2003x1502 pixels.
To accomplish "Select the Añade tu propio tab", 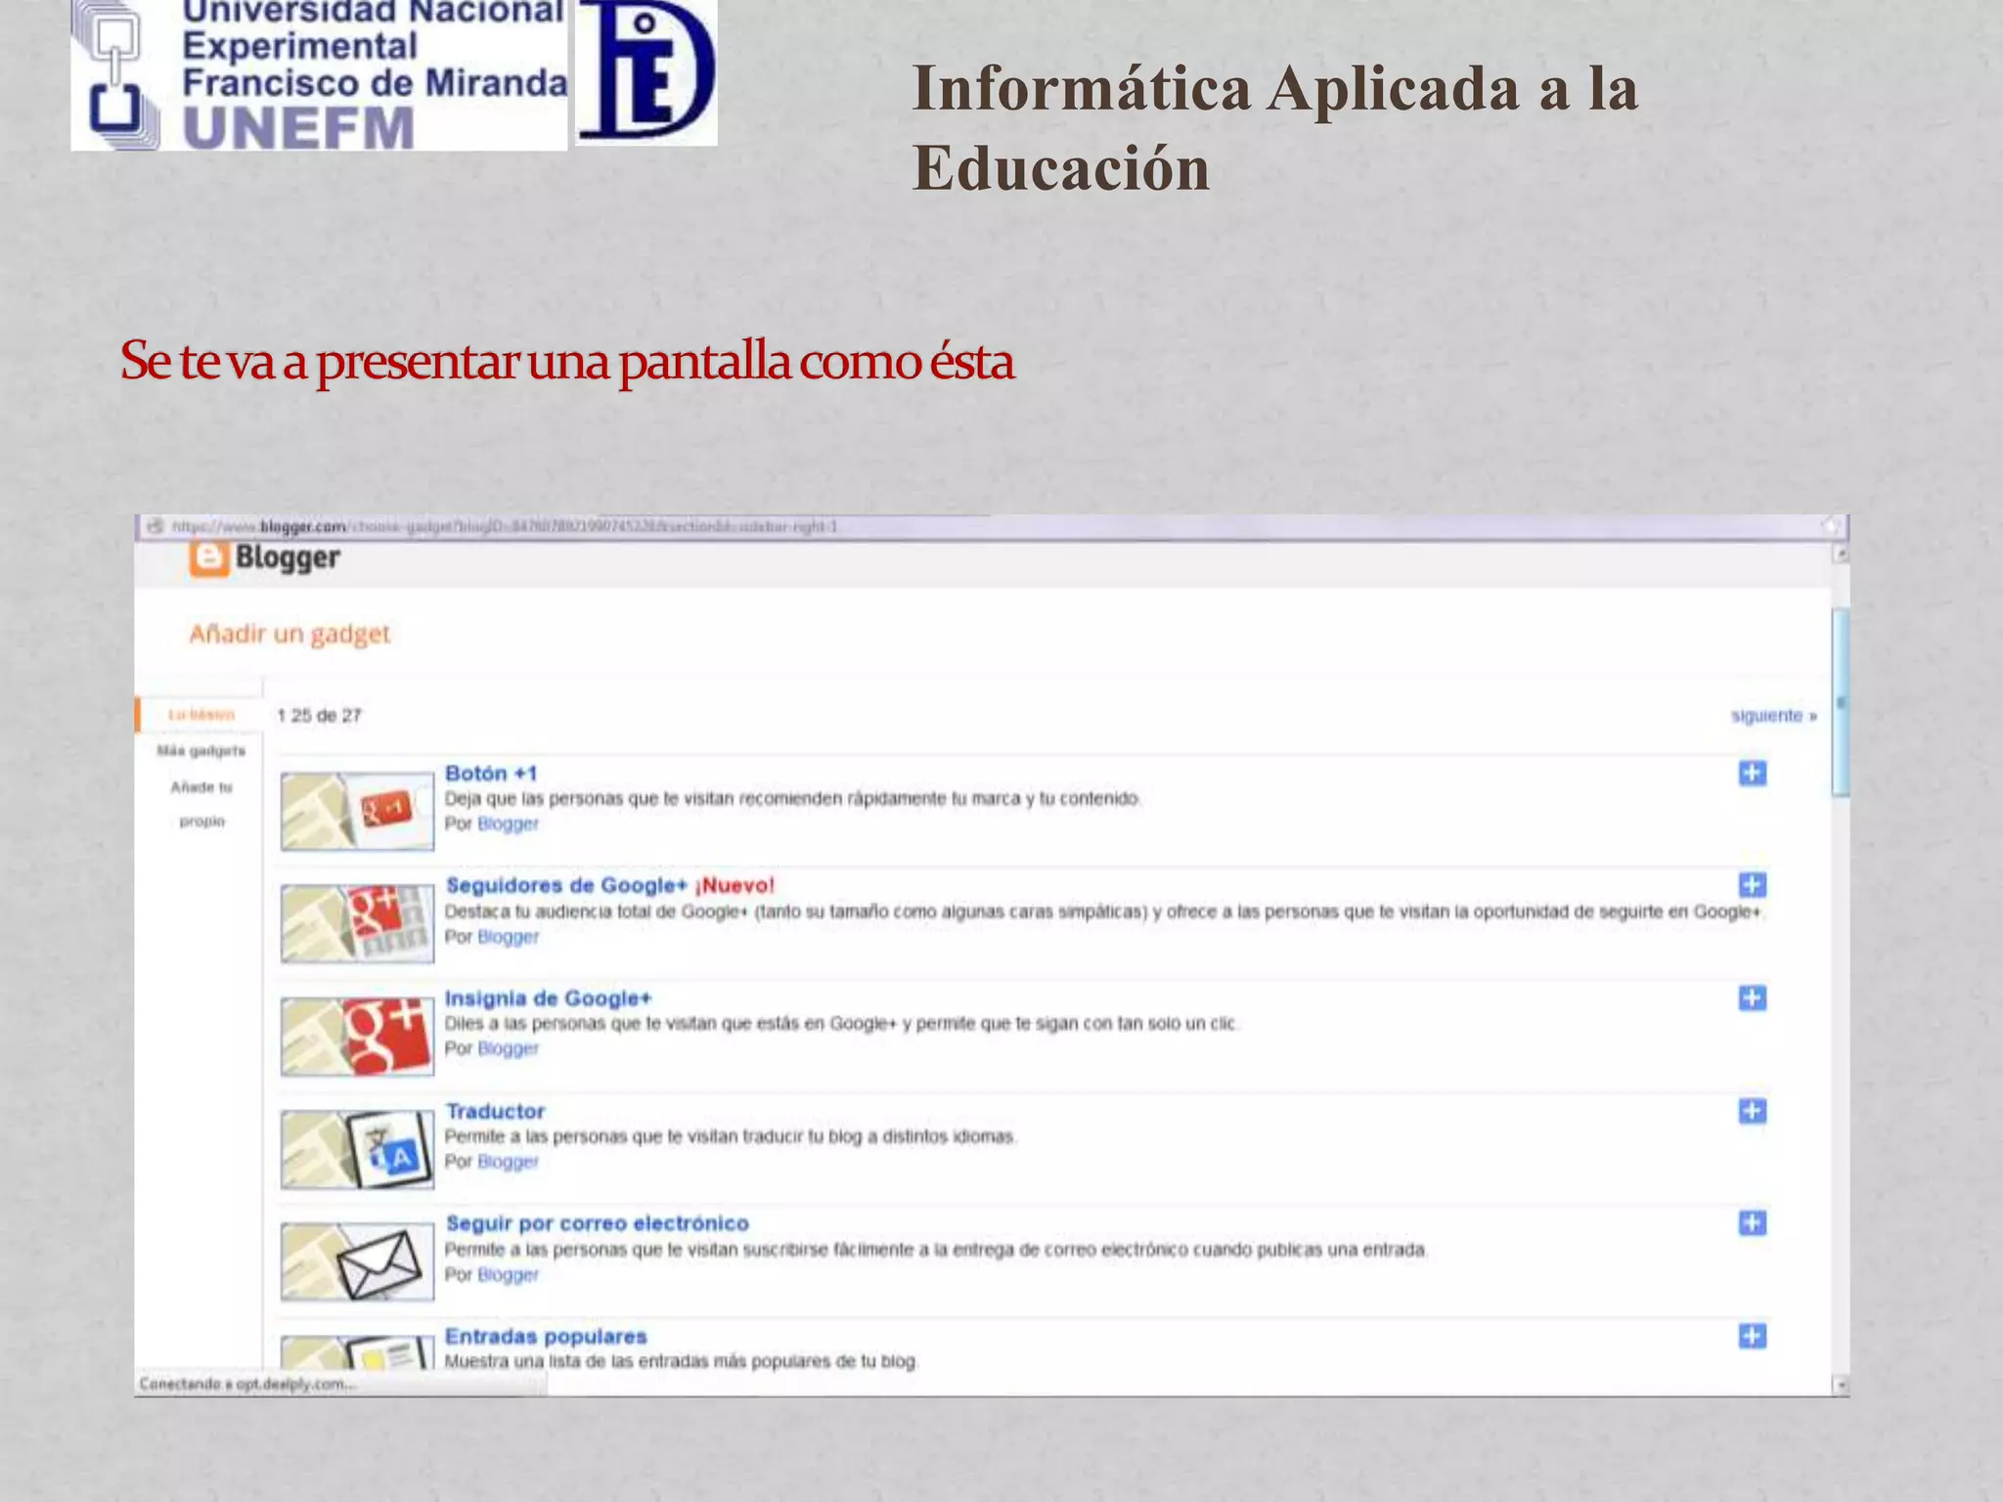I will click(x=201, y=804).
